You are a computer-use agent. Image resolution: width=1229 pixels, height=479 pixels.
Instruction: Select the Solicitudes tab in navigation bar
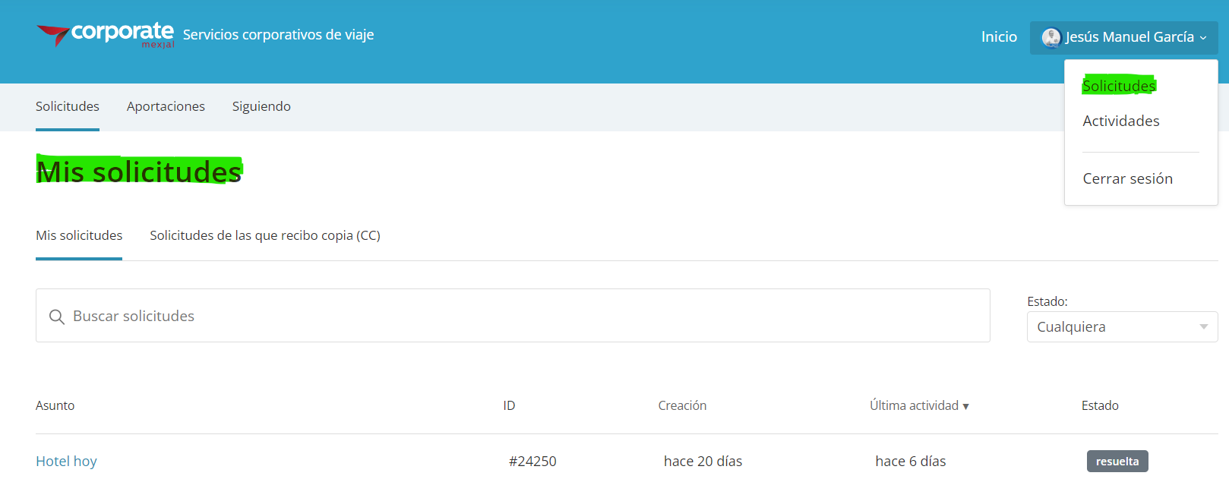pos(68,106)
